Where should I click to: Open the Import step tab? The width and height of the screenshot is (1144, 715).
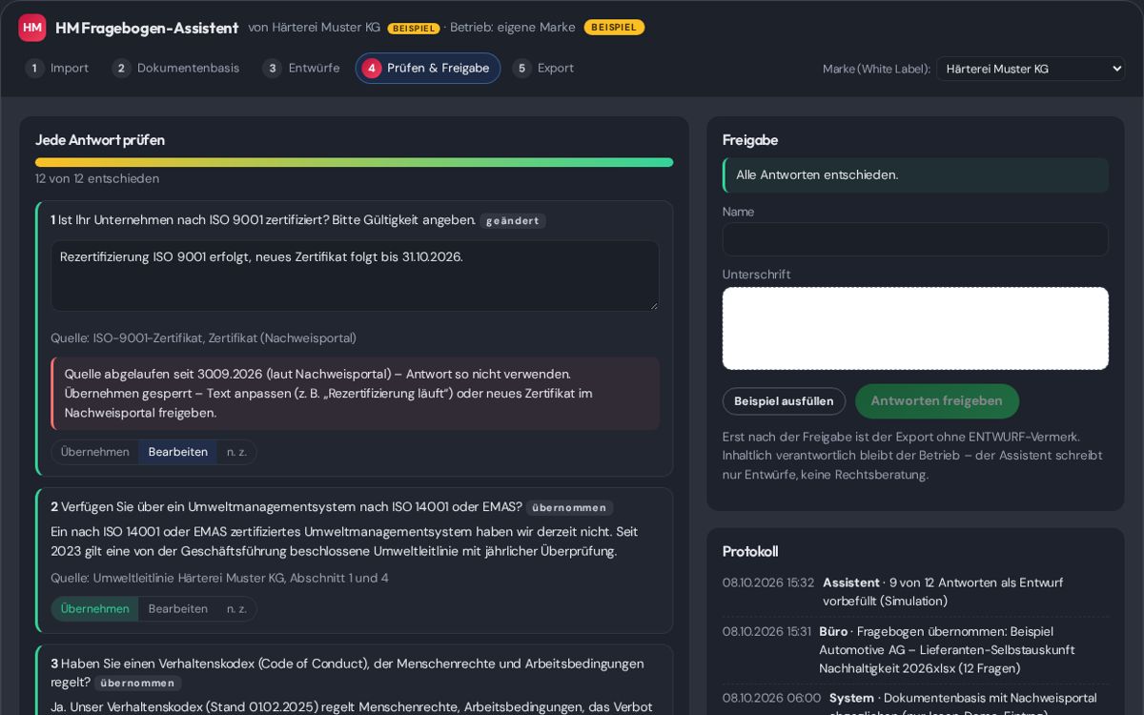(x=57, y=69)
